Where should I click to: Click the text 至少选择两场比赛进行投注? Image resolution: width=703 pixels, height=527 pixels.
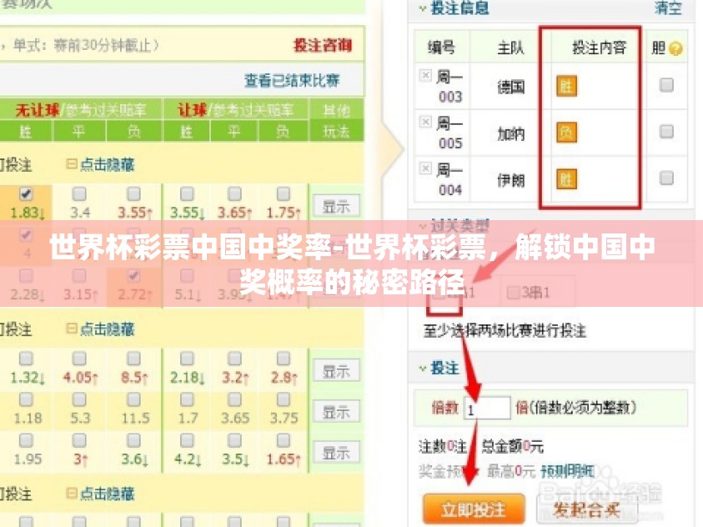click(x=505, y=331)
